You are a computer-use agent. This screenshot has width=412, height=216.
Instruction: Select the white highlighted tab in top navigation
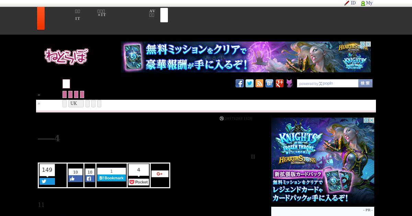[164, 15]
